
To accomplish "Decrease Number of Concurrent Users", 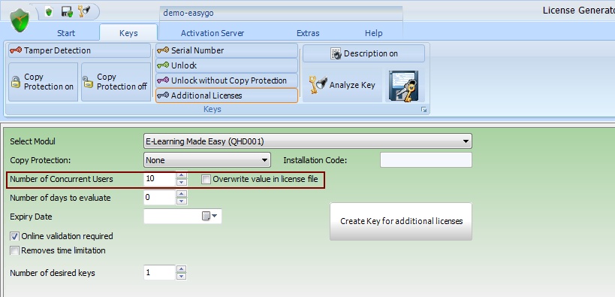I will 181,182.
